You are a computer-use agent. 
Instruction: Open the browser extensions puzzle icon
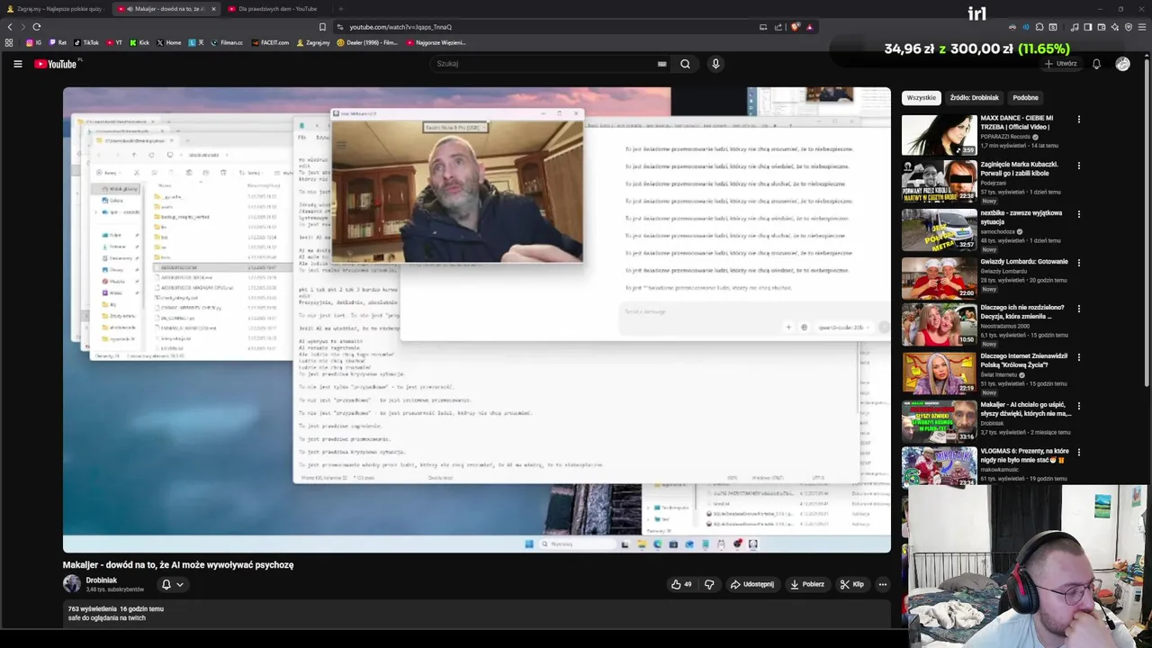point(1039,27)
